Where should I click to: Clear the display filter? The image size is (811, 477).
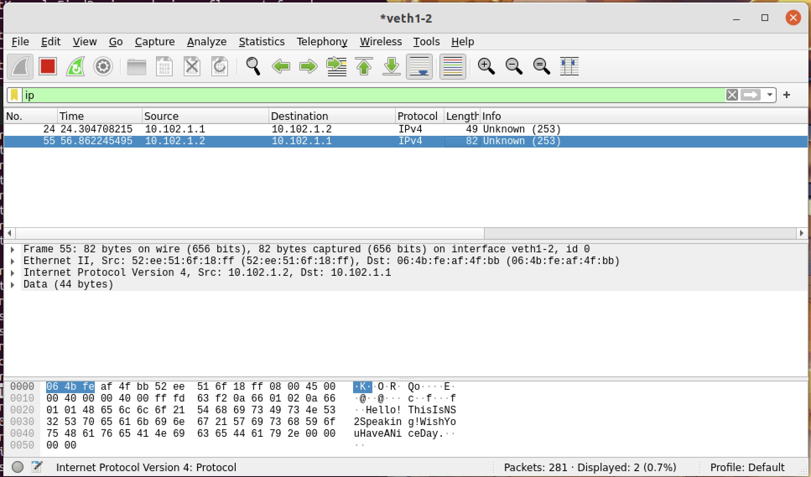[732, 95]
